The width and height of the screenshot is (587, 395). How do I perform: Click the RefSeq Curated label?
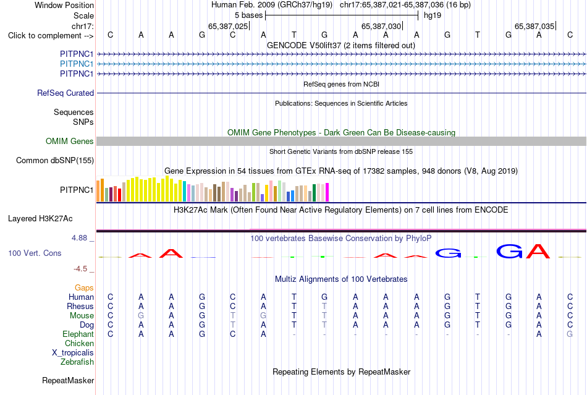tap(65, 93)
